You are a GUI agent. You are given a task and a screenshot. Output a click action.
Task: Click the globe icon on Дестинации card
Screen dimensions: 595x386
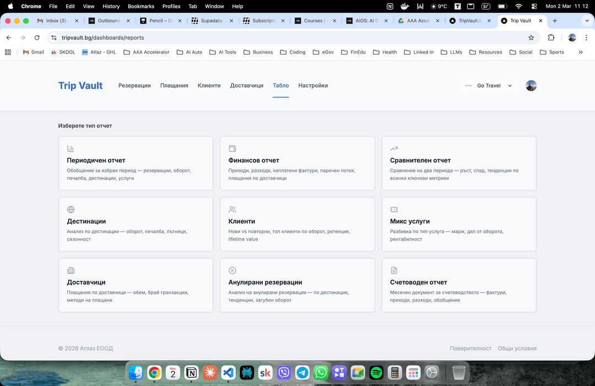pos(71,209)
